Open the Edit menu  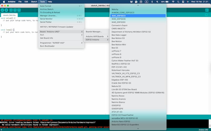26,2
